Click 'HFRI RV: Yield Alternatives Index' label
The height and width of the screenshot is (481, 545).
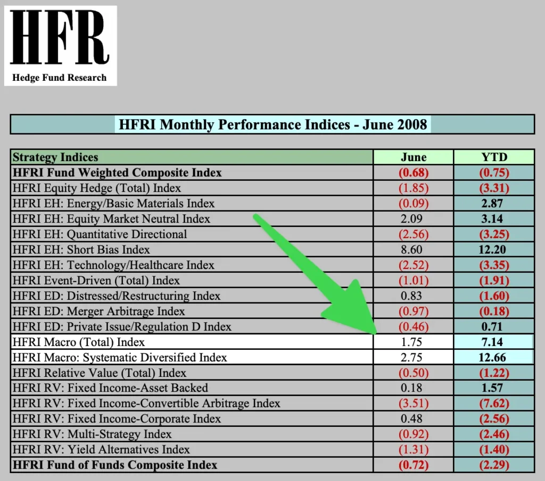(101, 450)
